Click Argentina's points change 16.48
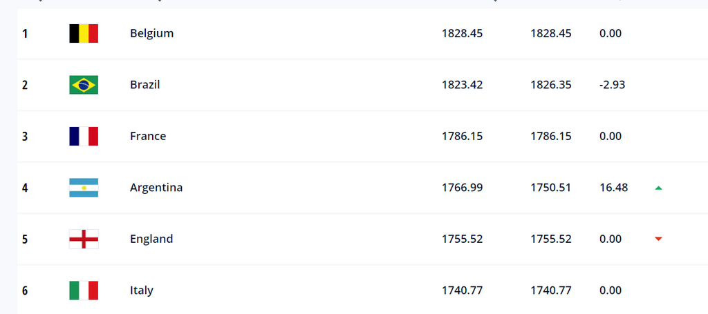This screenshot has height=314, width=708. (x=614, y=188)
